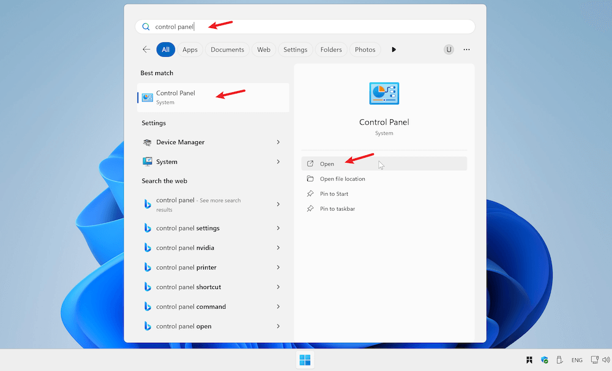Open Windows Security from the system tray shield
Viewport: 612px width, 371px height.
pos(545,360)
